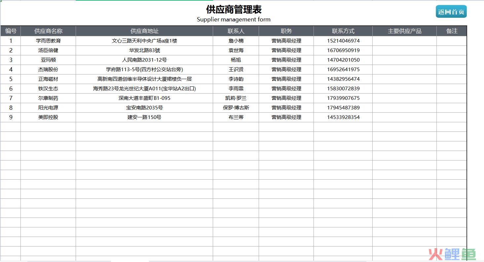Click row number 5 cell
Screen dimensions: 484x262
pyautogui.click(x=11, y=79)
